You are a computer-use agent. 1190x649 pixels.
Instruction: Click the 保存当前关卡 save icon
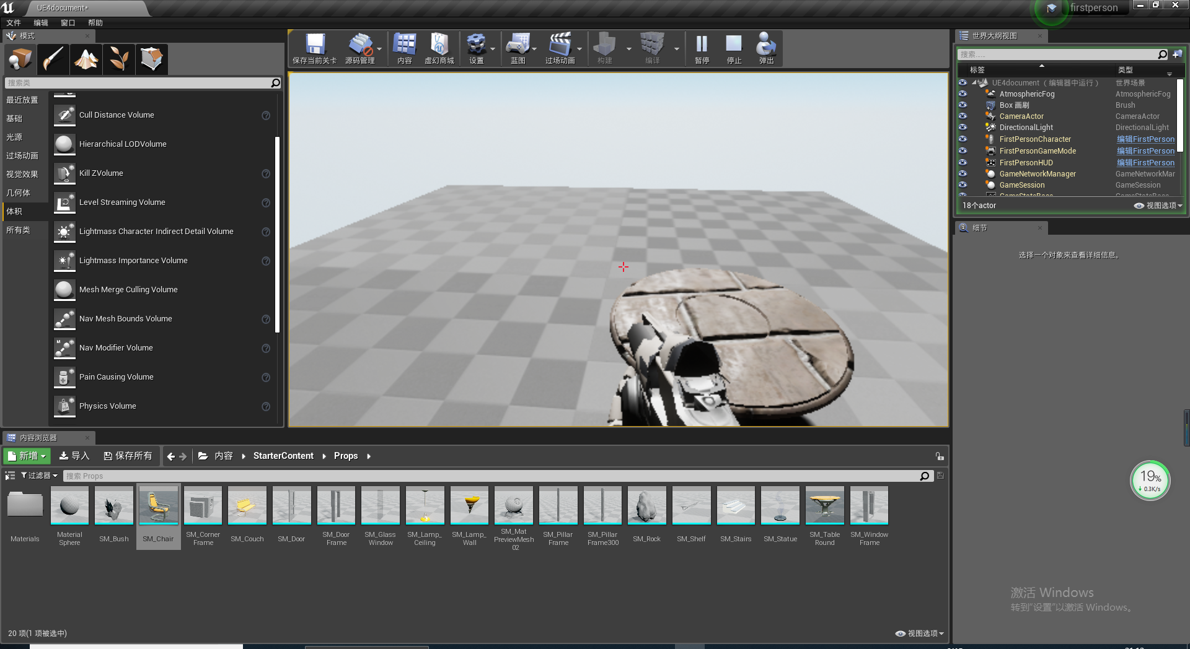click(315, 48)
